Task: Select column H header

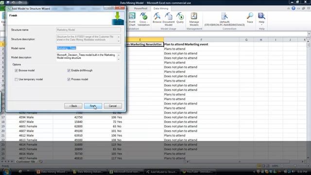Action: click(x=261, y=40)
